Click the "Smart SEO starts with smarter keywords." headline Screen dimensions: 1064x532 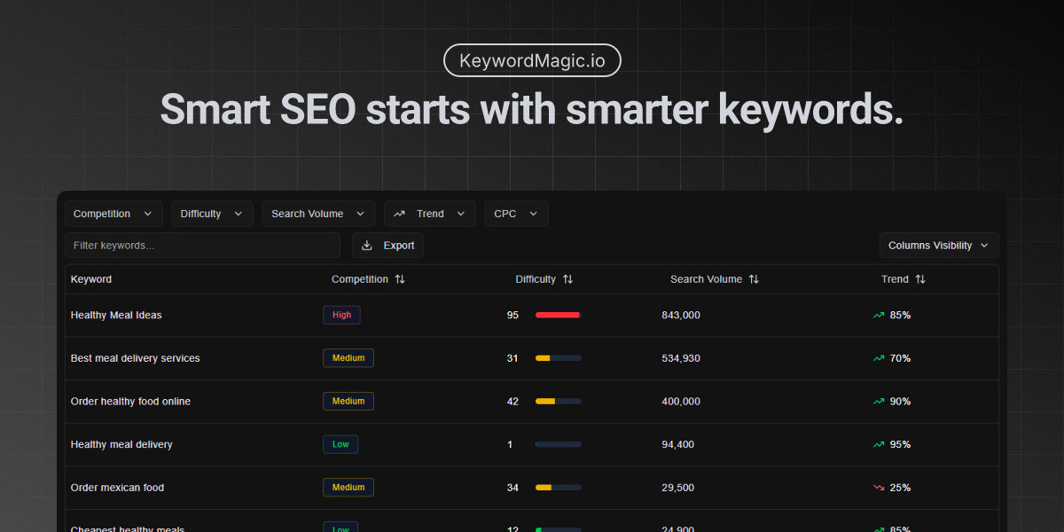(532, 109)
